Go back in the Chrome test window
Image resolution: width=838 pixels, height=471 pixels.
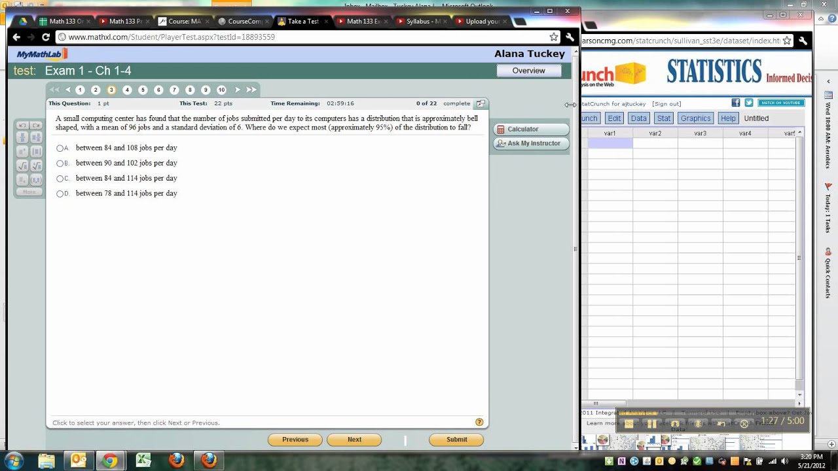[x=16, y=37]
